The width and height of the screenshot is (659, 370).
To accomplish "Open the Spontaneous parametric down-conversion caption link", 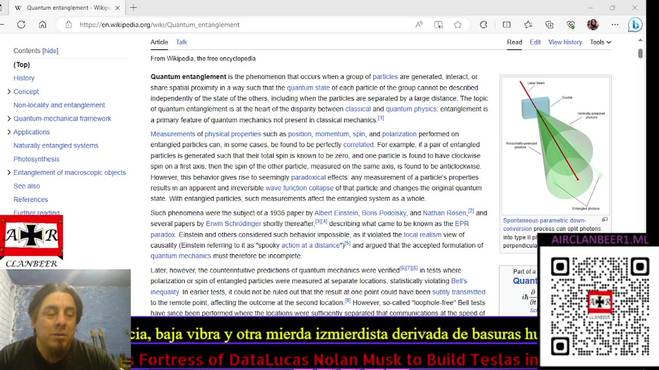I will [544, 225].
